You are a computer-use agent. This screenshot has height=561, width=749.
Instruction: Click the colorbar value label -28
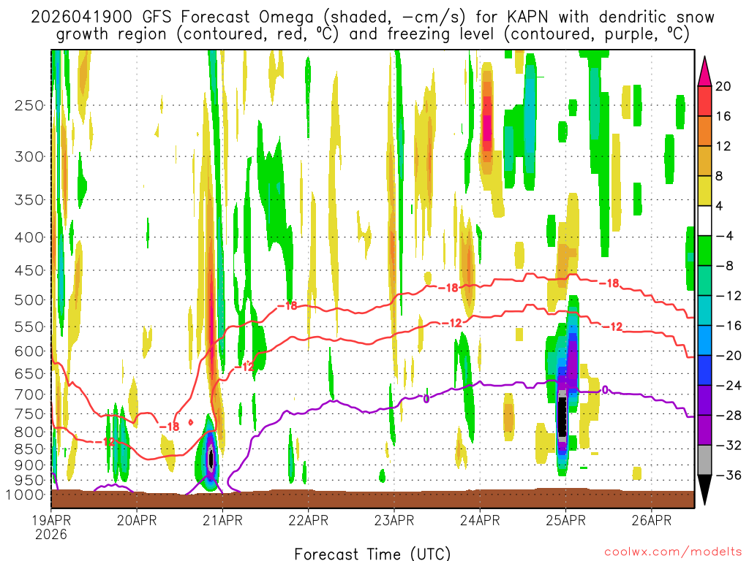729,415
